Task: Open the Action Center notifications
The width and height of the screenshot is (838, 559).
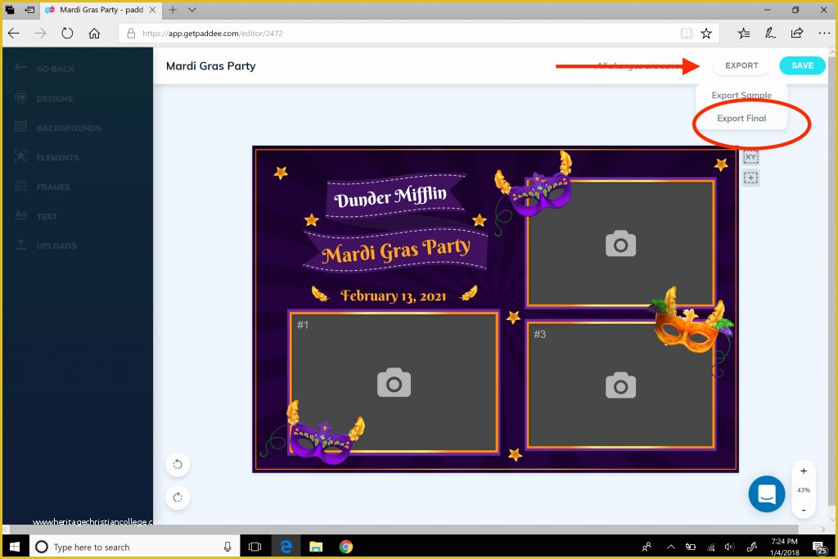Action: point(820,547)
